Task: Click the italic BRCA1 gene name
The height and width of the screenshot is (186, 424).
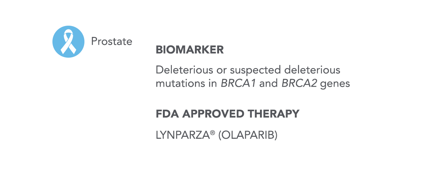Action: coord(239,84)
